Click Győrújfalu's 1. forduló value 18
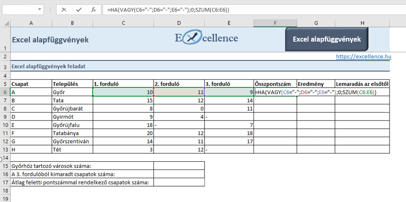 coord(123,125)
